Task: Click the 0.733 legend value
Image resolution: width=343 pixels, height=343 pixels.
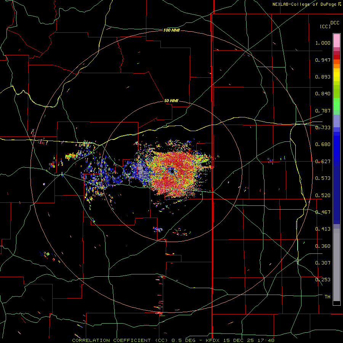Action: [x=323, y=128]
